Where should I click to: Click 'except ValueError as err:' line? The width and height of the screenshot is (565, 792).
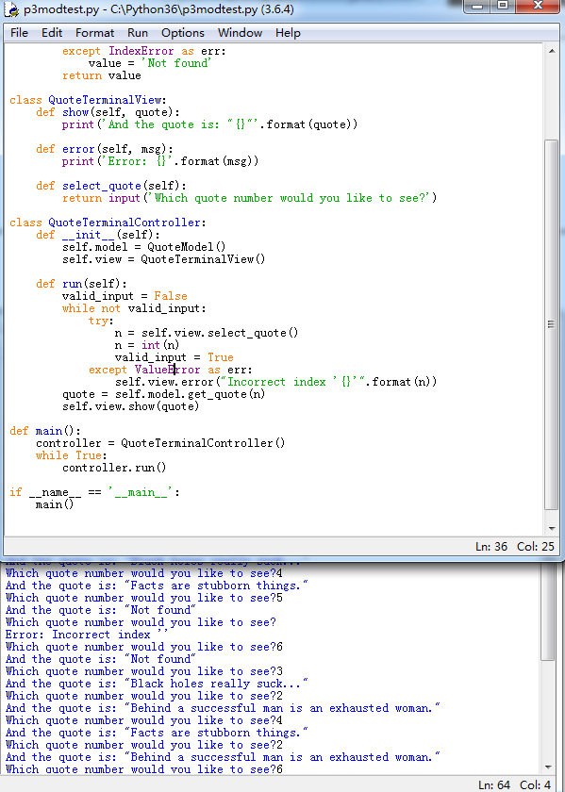coord(171,370)
